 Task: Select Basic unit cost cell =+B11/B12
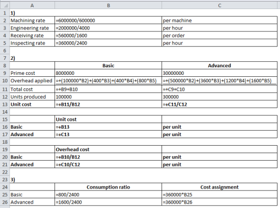coord(108,104)
